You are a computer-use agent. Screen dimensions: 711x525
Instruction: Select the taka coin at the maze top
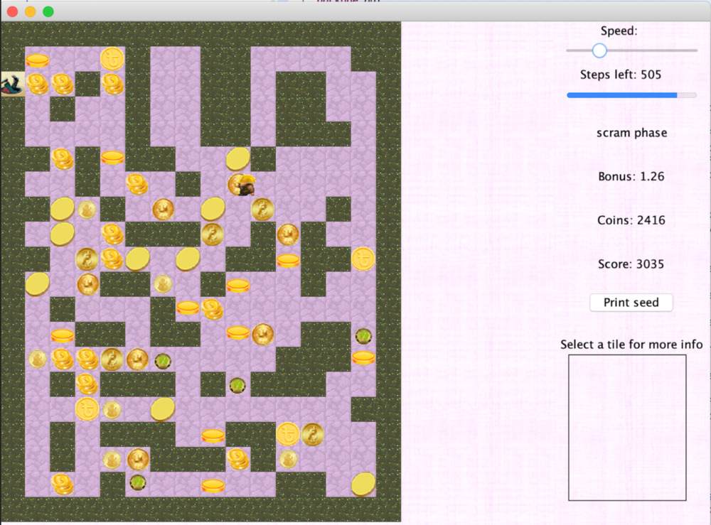point(112,60)
